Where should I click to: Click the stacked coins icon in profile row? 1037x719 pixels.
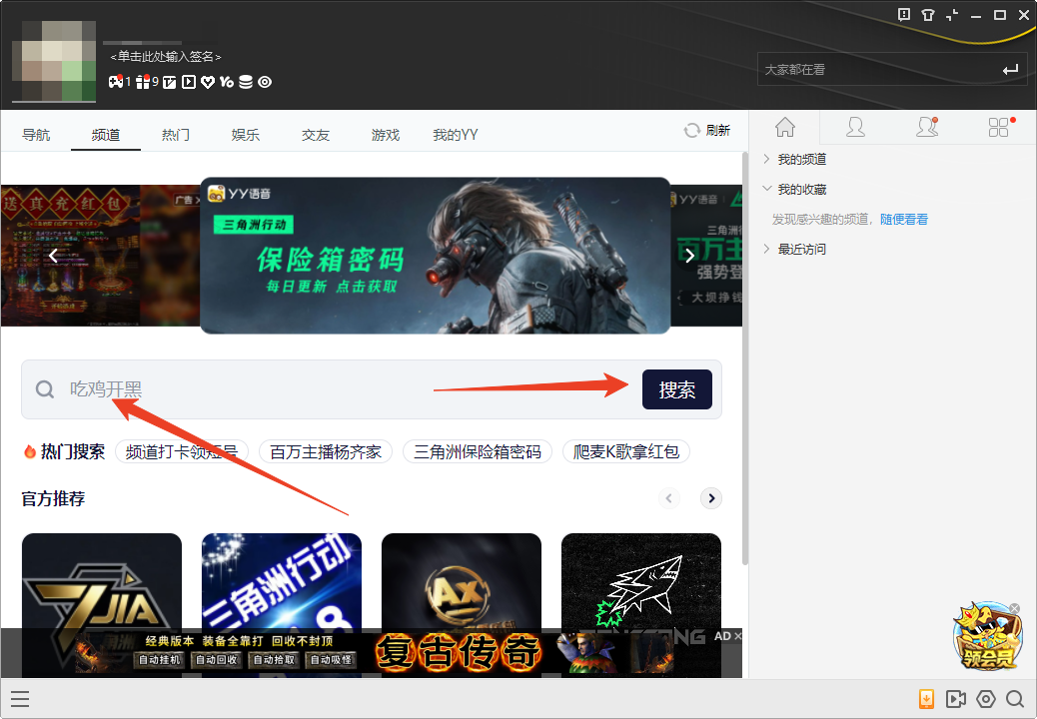tap(246, 82)
